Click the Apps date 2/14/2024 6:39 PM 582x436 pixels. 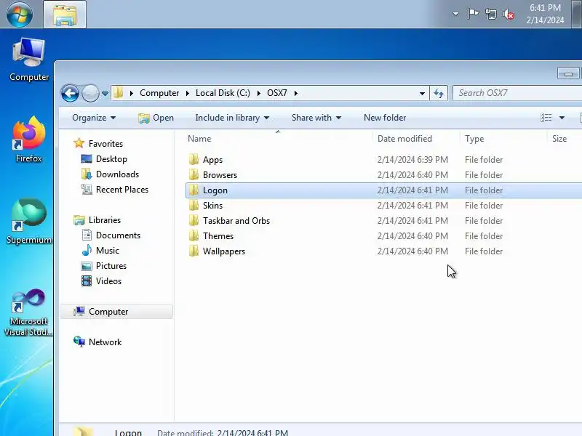tap(412, 160)
